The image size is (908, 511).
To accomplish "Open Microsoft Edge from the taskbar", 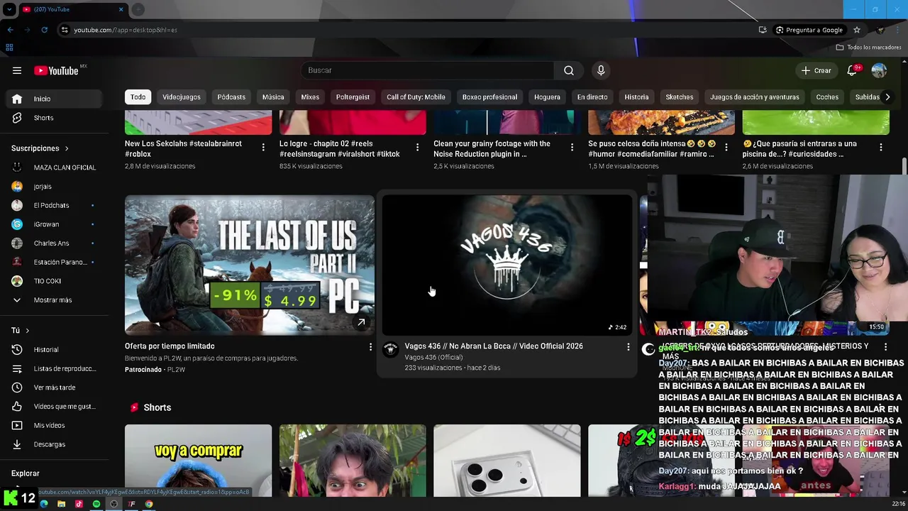I will 44,504.
